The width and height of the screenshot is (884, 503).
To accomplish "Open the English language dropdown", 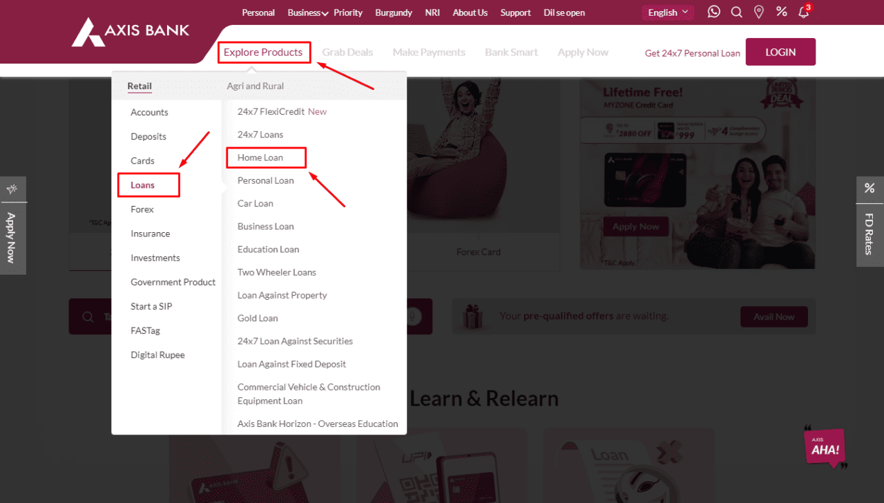I will pos(668,12).
